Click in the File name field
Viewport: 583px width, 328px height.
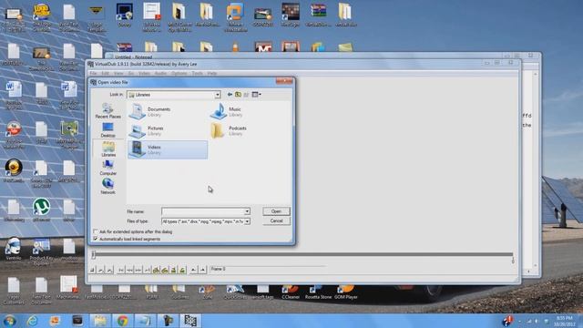tap(202, 211)
